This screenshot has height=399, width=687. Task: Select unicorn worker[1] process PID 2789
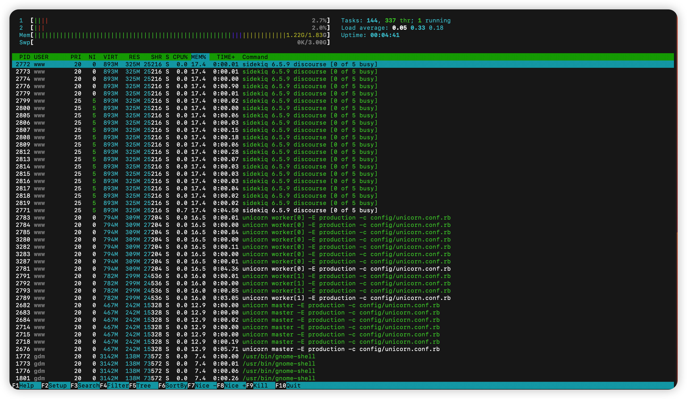(x=343, y=298)
